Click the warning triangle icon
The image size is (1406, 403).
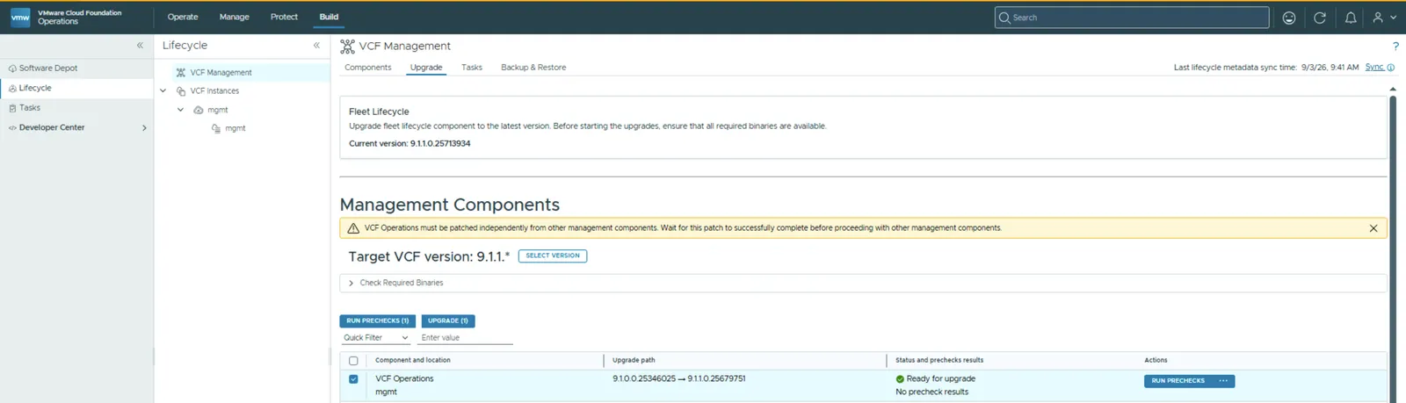tap(353, 228)
